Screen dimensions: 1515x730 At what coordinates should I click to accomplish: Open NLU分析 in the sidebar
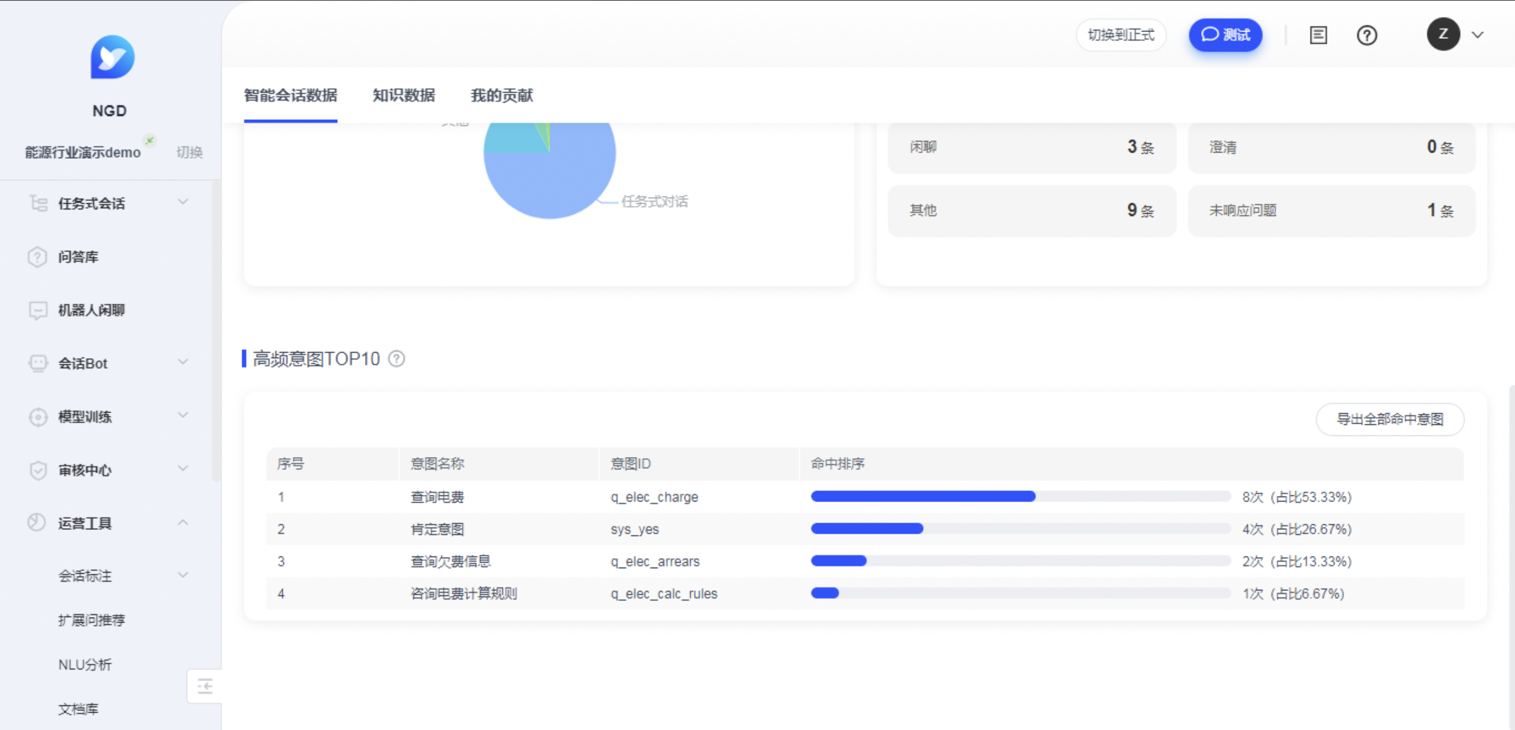[x=85, y=665]
